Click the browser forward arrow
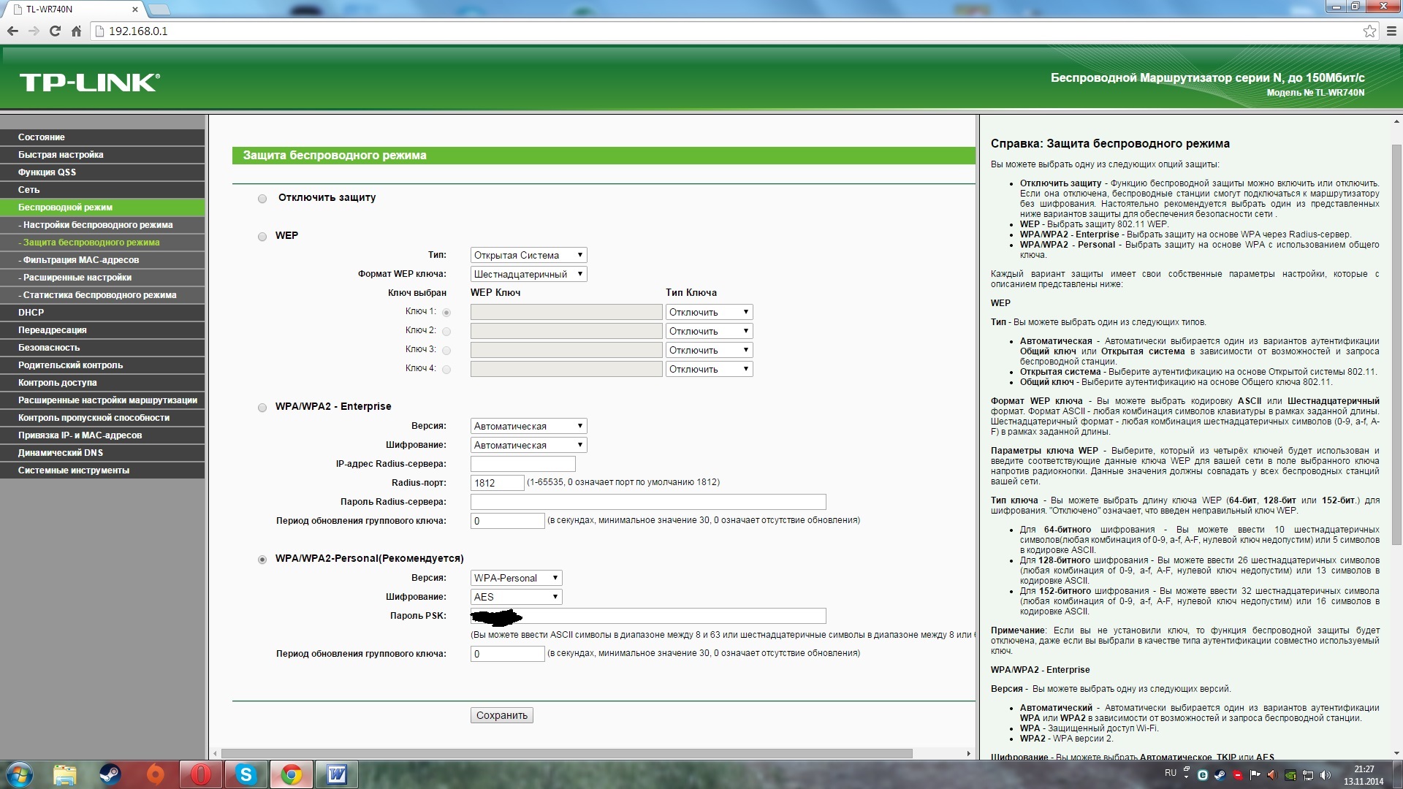Viewport: 1403px width, 789px height. pyautogui.click(x=34, y=31)
